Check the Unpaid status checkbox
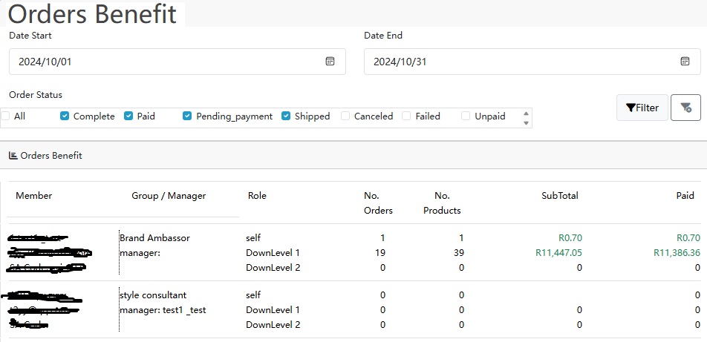This screenshot has width=707, height=342. pos(466,116)
